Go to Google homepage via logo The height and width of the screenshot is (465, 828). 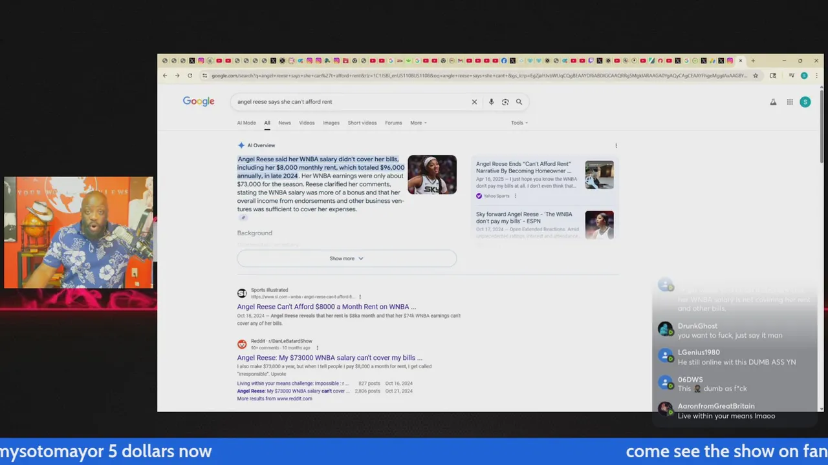point(199,101)
